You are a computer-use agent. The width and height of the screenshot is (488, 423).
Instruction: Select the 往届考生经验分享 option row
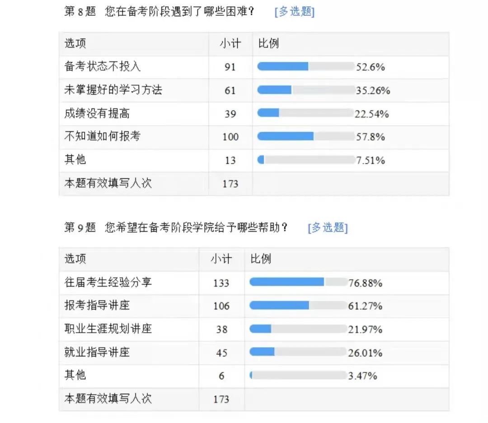pos(254,283)
